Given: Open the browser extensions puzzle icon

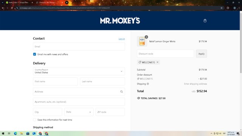Looking at the screenshot, I should click(228, 8).
